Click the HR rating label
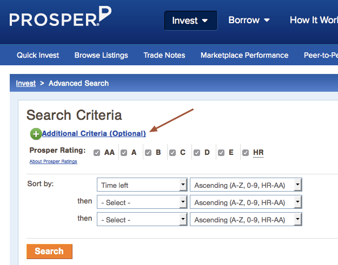Screen dimensions: 338x265 pyautogui.click(x=259, y=153)
